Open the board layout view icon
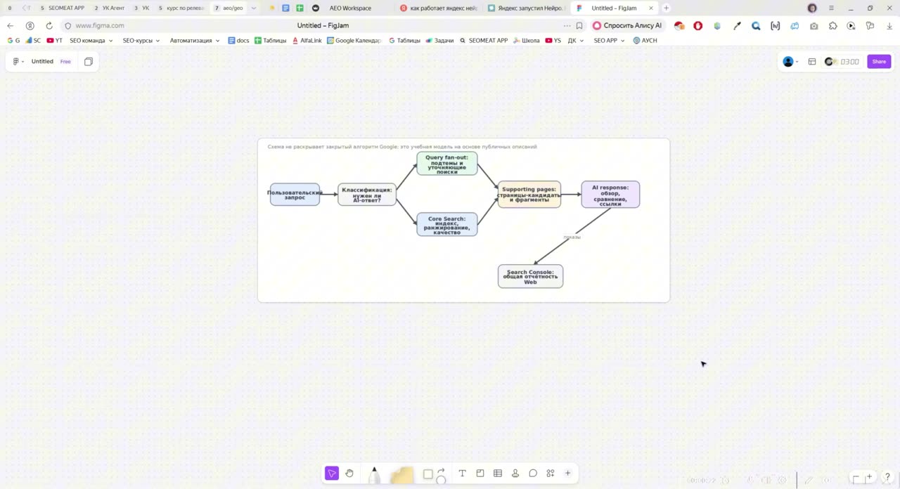This screenshot has height=489, width=900. (x=812, y=62)
